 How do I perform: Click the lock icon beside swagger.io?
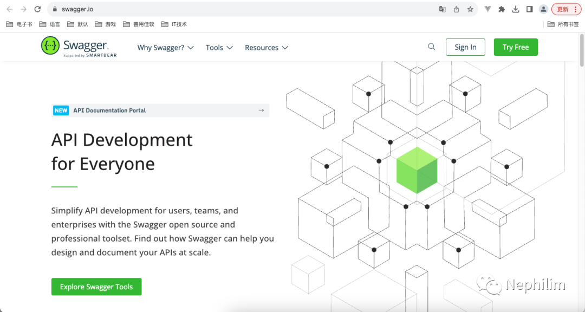[55, 9]
